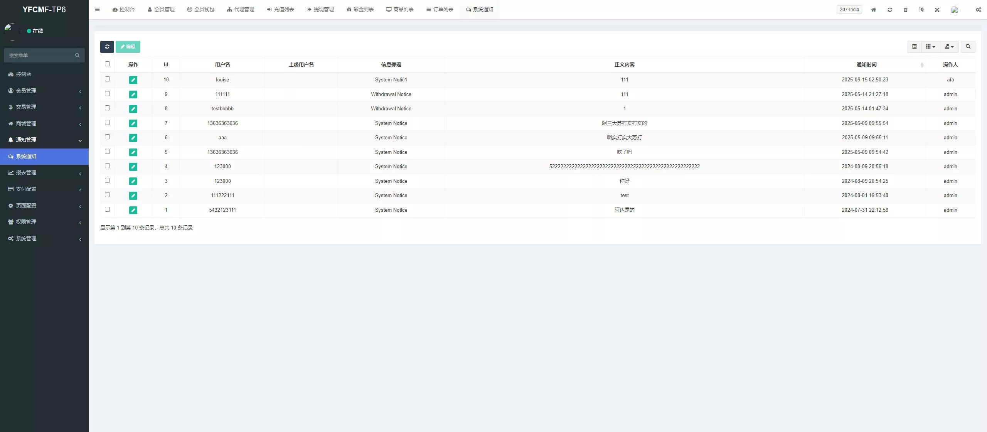Toggle card view with list icon
This screenshot has height=432, width=987.
(914, 47)
